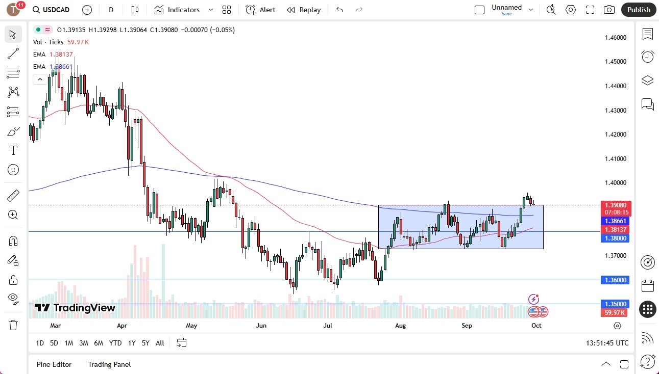659x374 pixels.
Task: Hide all drawings with the eye icon
Action: pos(13,299)
